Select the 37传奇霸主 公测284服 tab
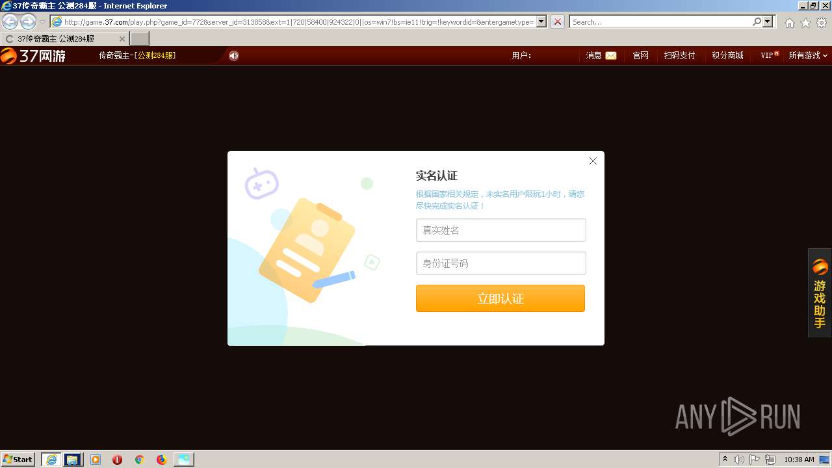The image size is (832, 468). [x=64, y=39]
